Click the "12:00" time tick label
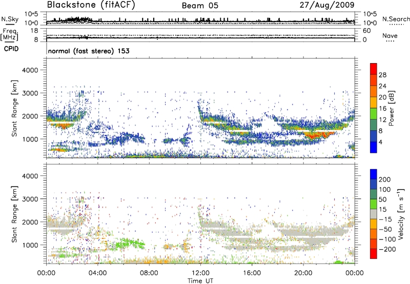Screen dimensions: 410x284 [x=200, y=273]
